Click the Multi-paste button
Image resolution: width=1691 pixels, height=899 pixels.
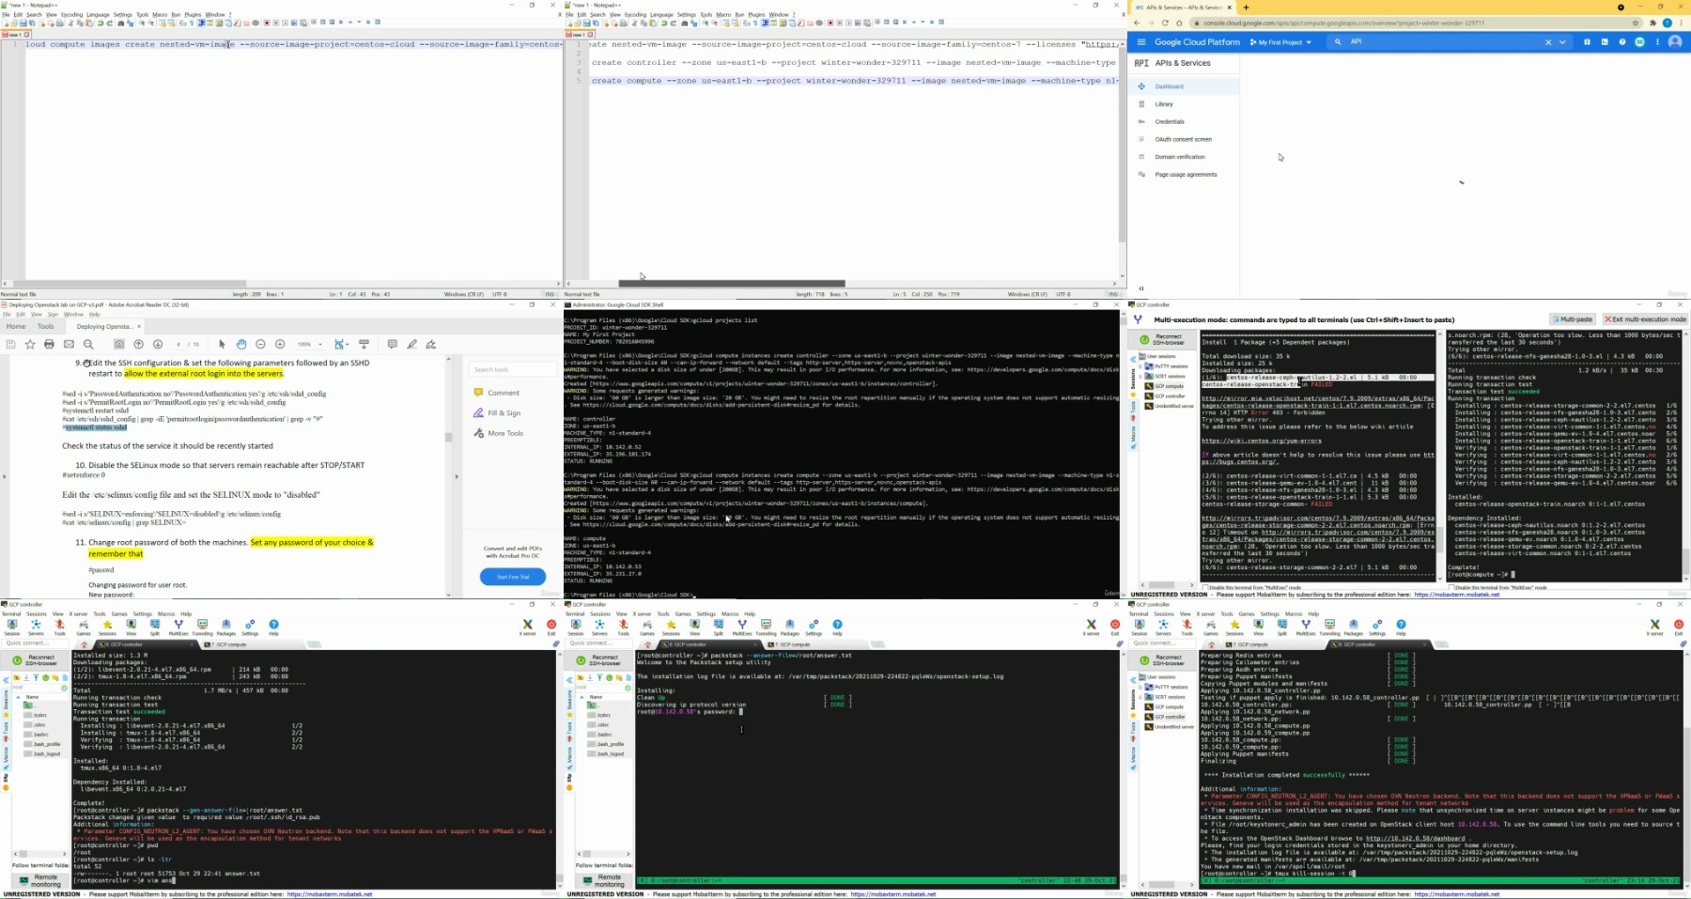[1572, 319]
